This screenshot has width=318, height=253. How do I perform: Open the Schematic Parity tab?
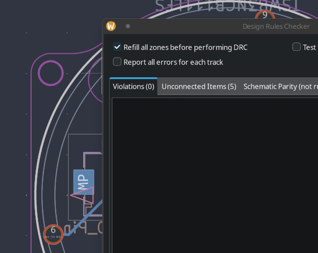click(280, 87)
